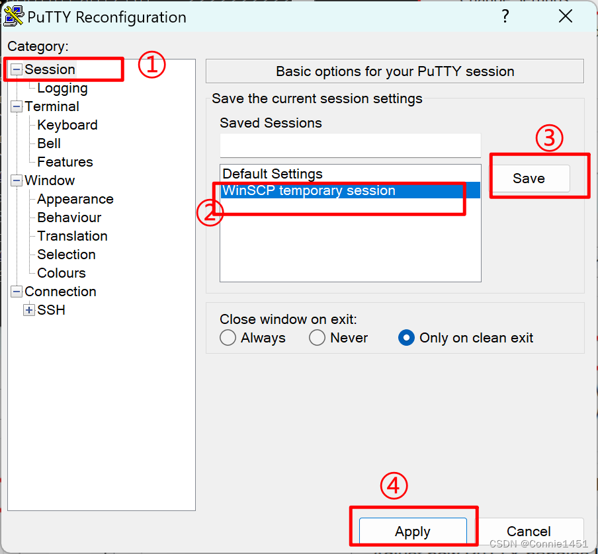The image size is (598, 554).
Task: Expand the SSH category
Action: [x=29, y=310]
